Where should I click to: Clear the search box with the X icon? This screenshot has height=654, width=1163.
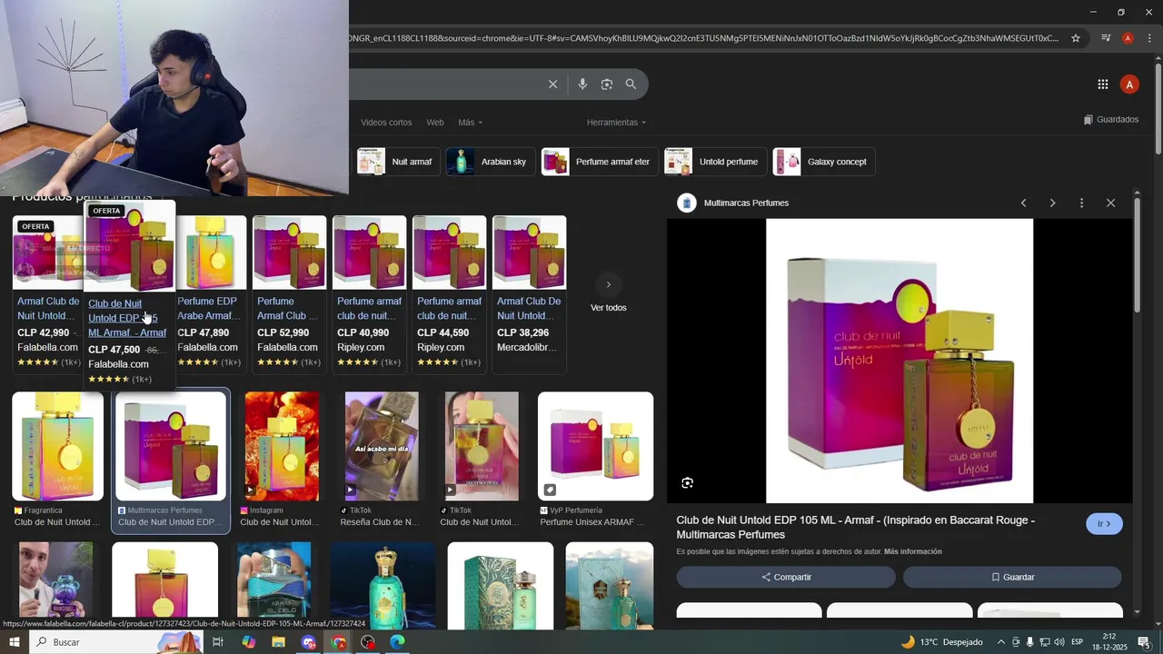coord(552,84)
